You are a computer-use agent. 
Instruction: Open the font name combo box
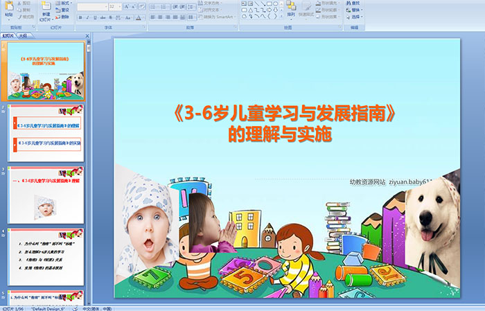pyautogui.click(x=92, y=6)
